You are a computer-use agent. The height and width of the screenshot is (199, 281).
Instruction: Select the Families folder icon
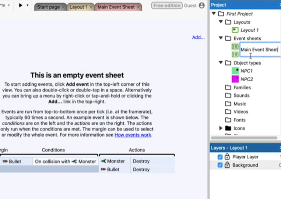tap(228, 88)
